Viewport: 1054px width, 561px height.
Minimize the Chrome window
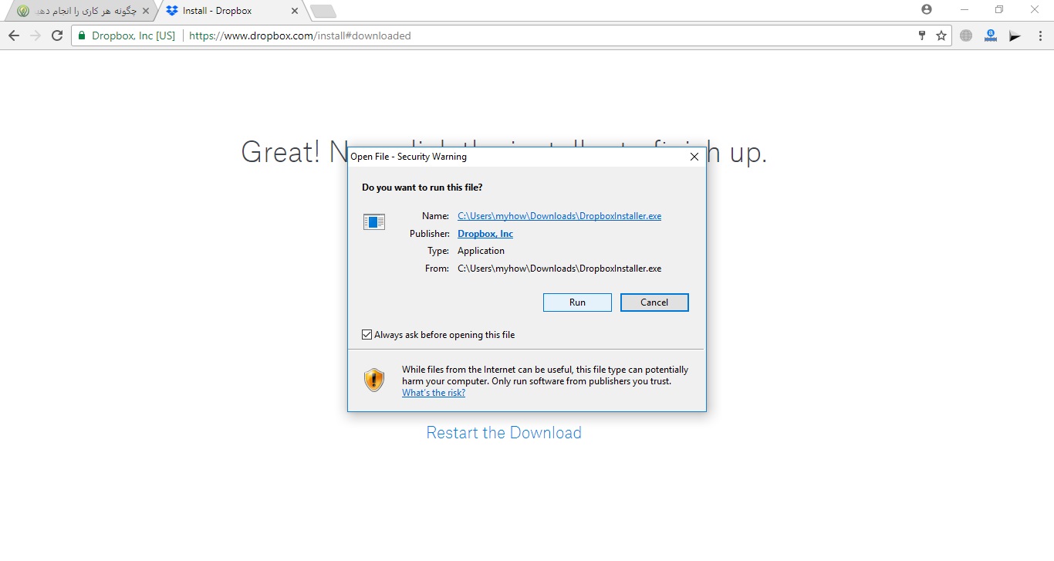(x=964, y=9)
